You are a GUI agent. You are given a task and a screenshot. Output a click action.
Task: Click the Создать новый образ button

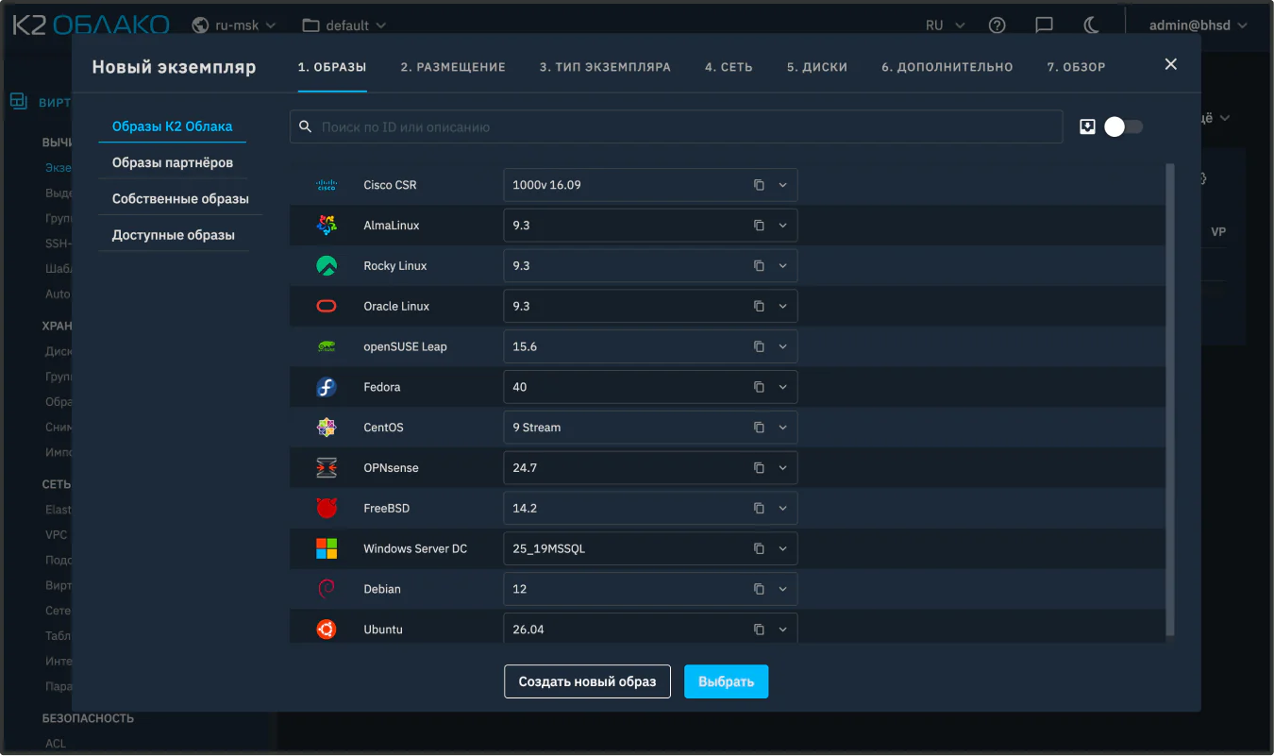(x=587, y=681)
